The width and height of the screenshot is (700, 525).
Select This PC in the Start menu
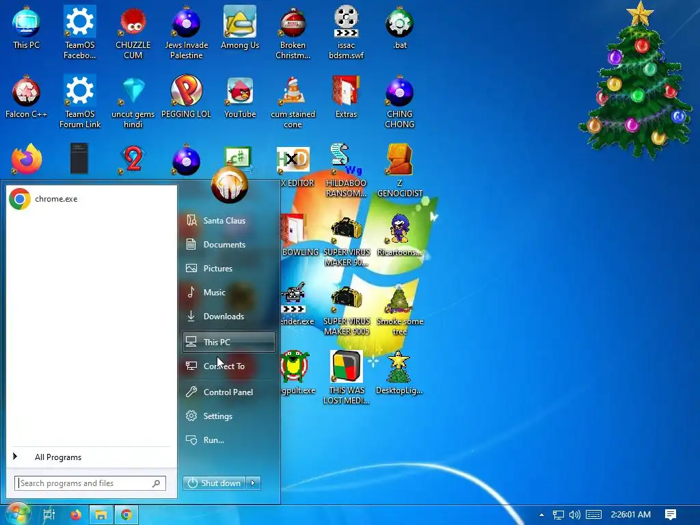tap(229, 342)
